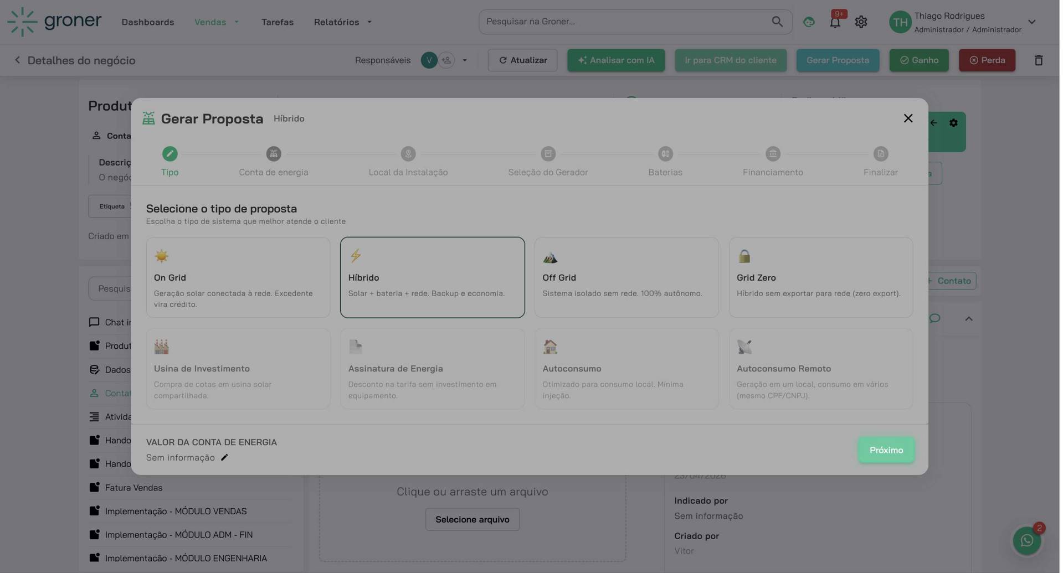Viewport: 1063px width, 573px height.
Task: Open the settings gear icon
Action: [861, 21]
